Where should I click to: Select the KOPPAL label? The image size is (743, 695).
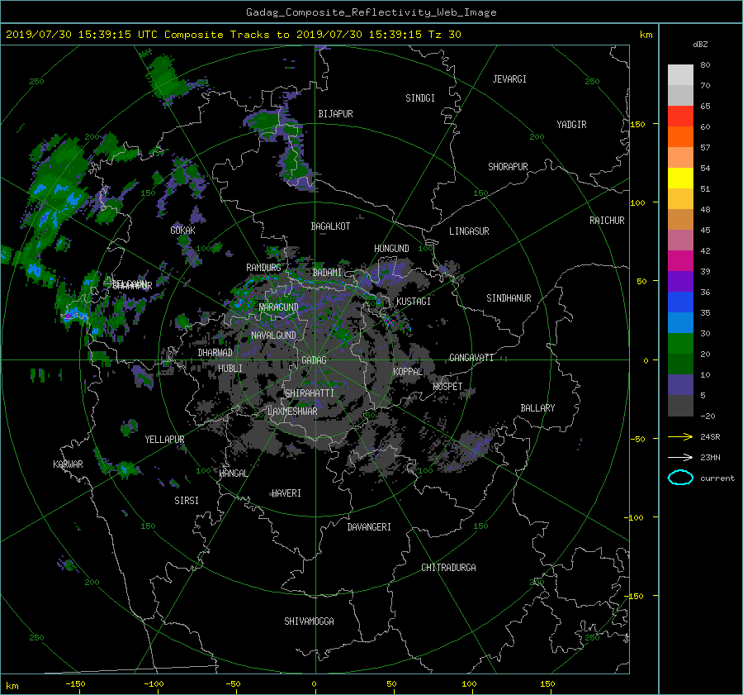[x=408, y=371]
